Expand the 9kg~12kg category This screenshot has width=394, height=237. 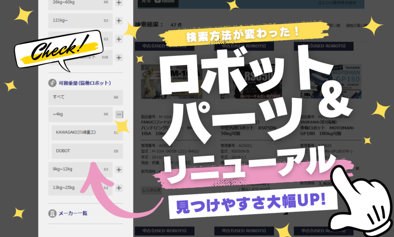pos(119,170)
